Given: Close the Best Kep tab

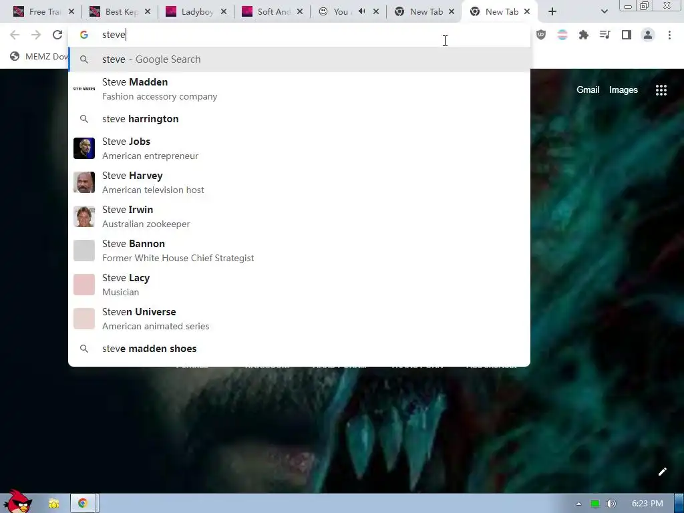Looking at the screenshot, I should click(x=148, y=12).
